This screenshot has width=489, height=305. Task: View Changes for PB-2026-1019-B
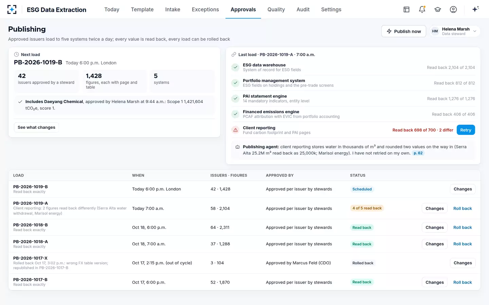[463, 189]
